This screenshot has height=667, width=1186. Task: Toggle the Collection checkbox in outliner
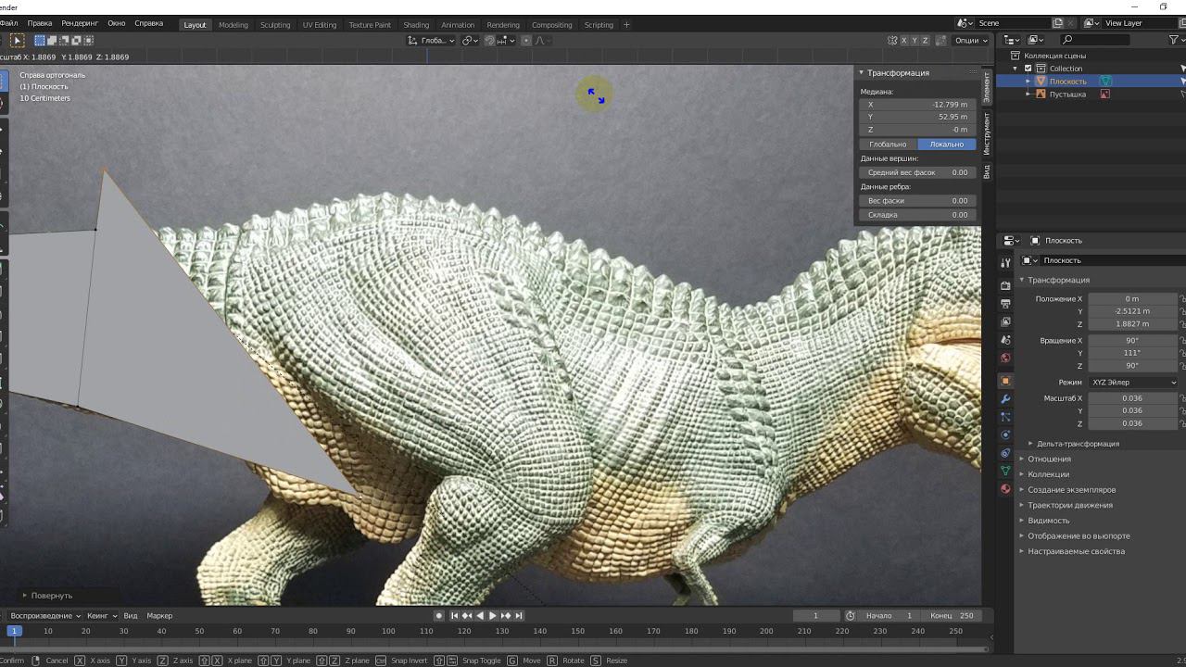pyautogui.click(x=1028, y=69)
